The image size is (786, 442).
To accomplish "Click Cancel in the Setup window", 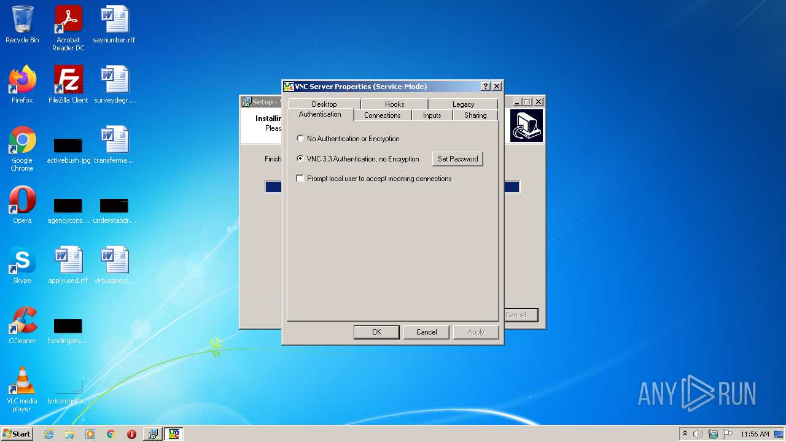I will (x=520, y=315).
